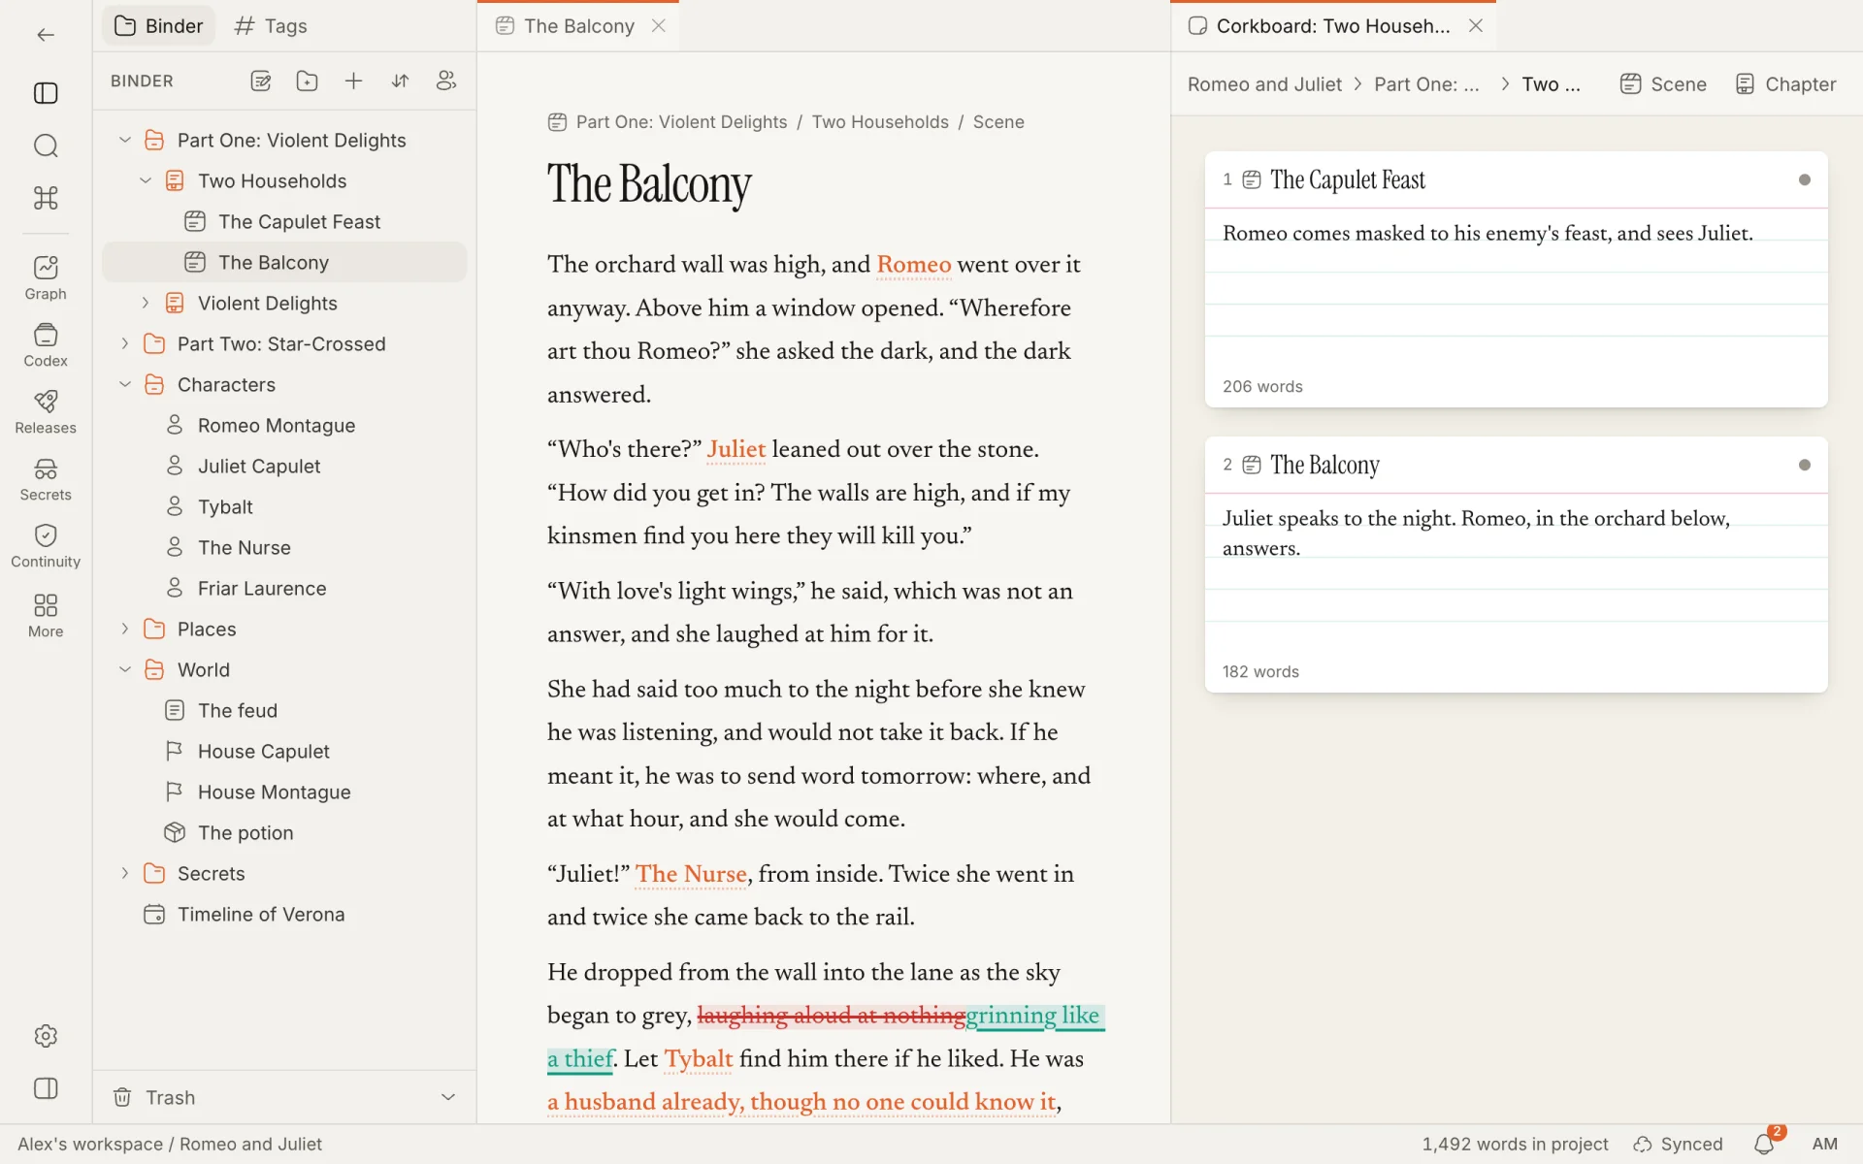The height and width of the screenshot is (1164, 1863).
Task: Click the new folder icon in Binder header
Action: click(x=307, y=81)
